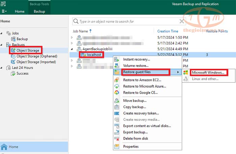
Task: Select the Backups tree item
Action: click(x=18, y=45)
